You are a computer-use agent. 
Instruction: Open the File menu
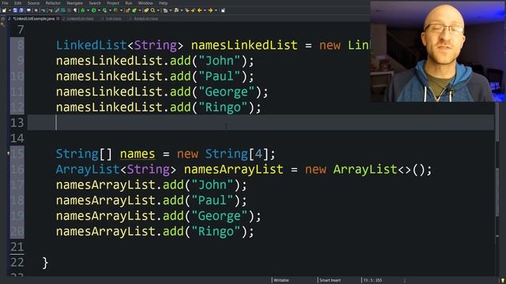(5, 3)
